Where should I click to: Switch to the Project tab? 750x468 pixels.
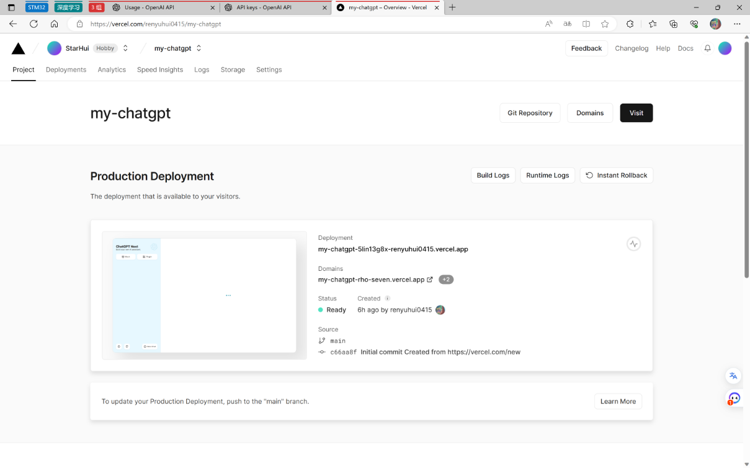tap(24, 70)
